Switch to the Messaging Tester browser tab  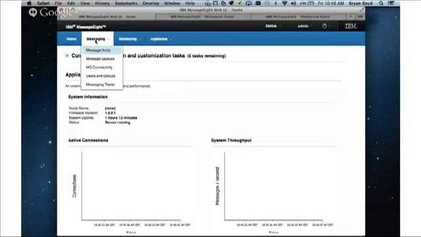[203, 16]
